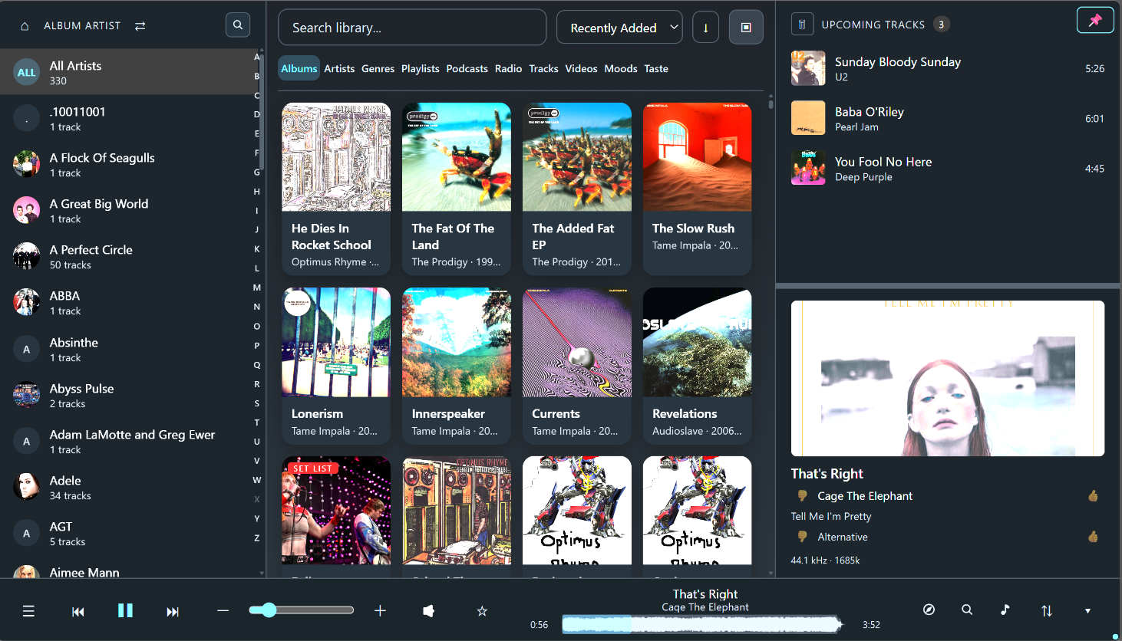Image resolution: width=1122 pixels, height=641 pixels.
Task: Skip to the next track
Action: coord(173,611)
